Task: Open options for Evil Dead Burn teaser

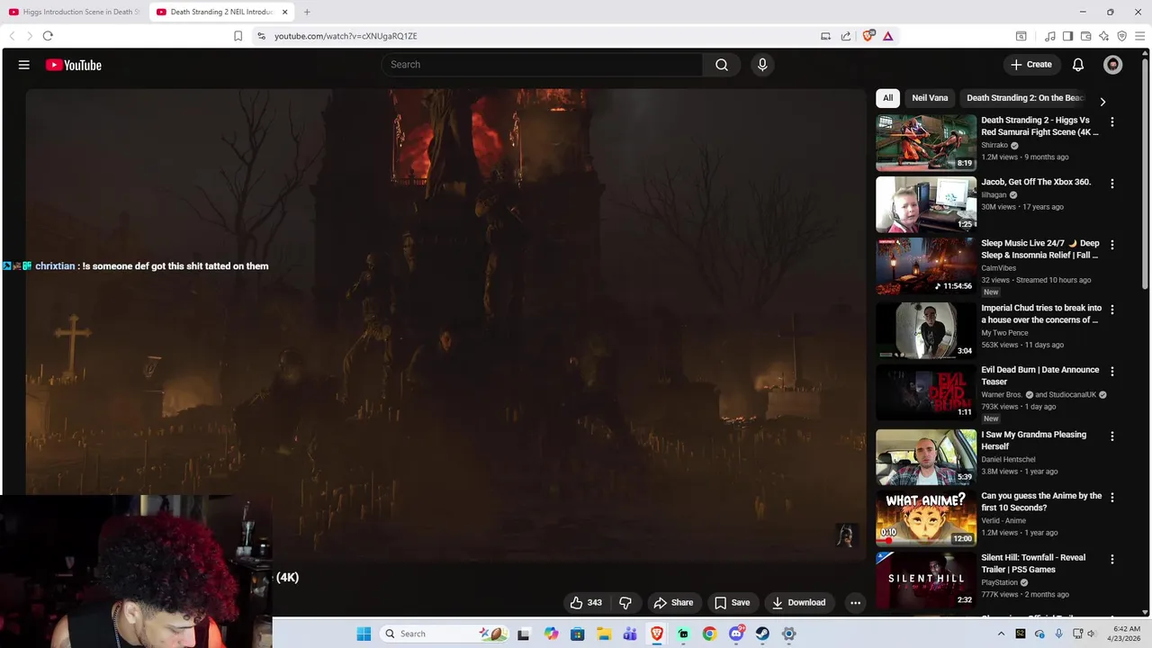Action: (x=1112, y=371)
